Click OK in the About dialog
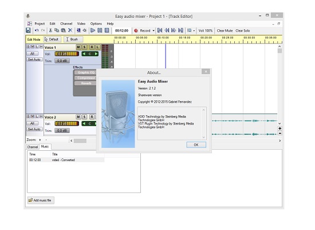The image size is (315, 230). pos(196,145)
